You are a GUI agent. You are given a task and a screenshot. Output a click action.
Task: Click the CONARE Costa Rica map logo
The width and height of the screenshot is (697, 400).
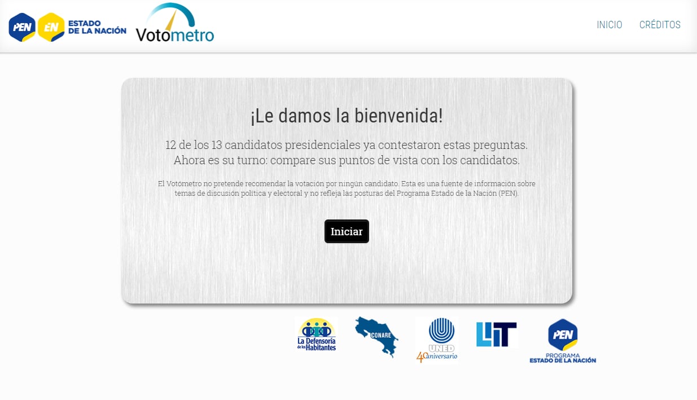coord(376,336)
